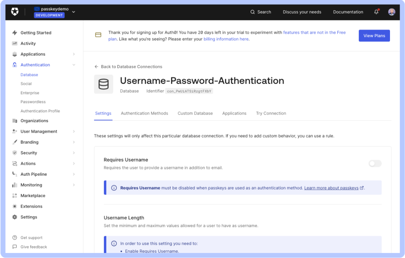Click the Authentication lock icon
The image size is (405, 258).
tap(15, 65)
